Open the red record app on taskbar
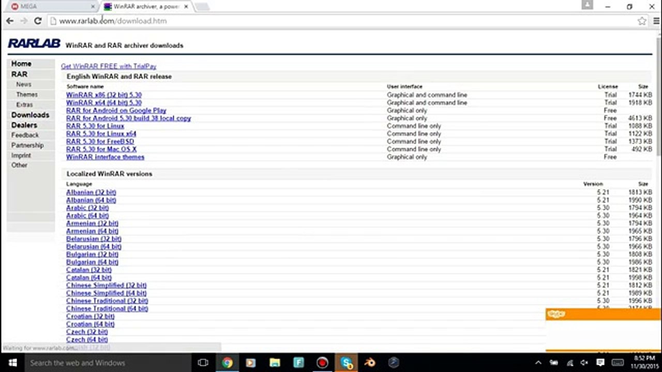 click(x=322, y=363)
